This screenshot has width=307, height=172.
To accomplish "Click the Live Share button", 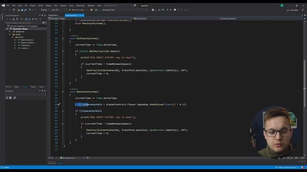I will pyautogui.click(x=293, y=10).
